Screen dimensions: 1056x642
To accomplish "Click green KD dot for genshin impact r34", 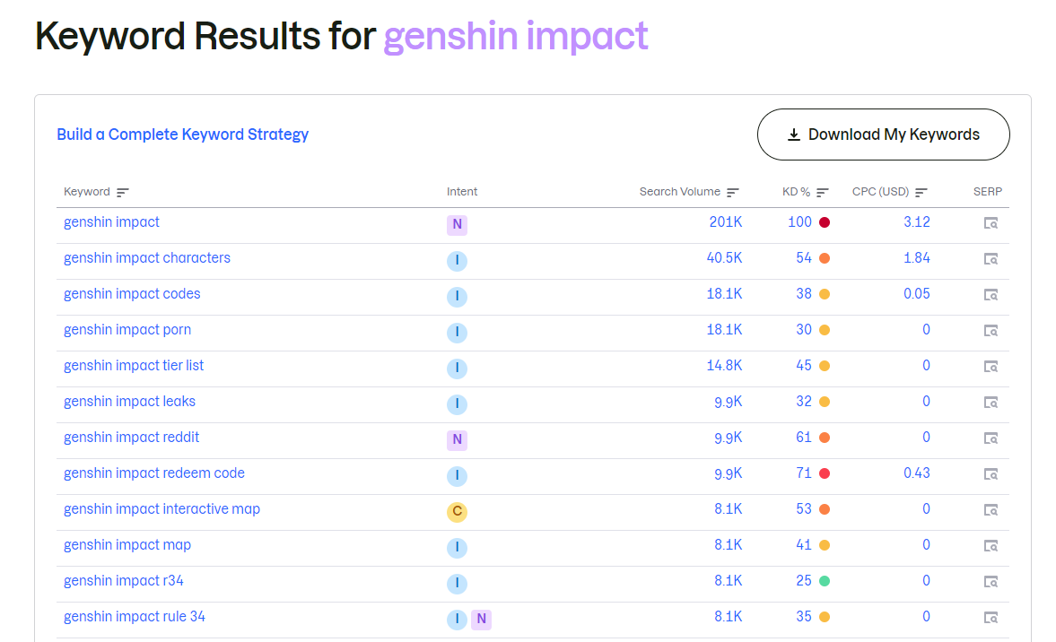I will click(x=825, y=581).
